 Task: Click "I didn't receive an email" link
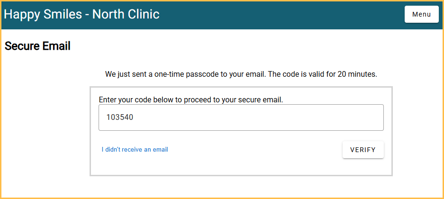(x=135, y=150)
